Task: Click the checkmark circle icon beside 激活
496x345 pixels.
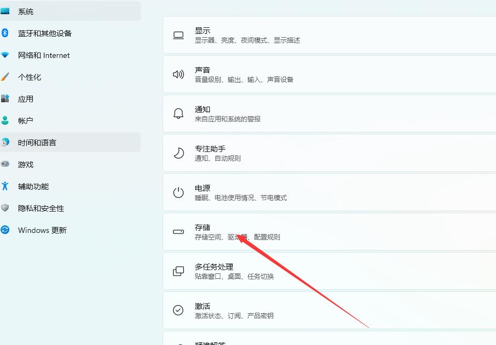Action: point(178,310)
